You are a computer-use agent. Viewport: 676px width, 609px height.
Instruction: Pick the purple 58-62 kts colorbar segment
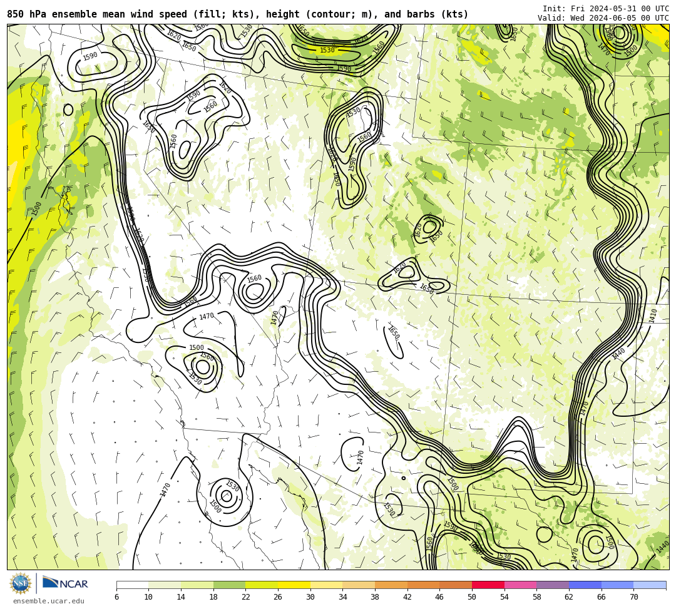(553, 585)
